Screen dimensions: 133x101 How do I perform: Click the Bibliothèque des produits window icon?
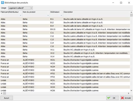[x=3, y=3]
